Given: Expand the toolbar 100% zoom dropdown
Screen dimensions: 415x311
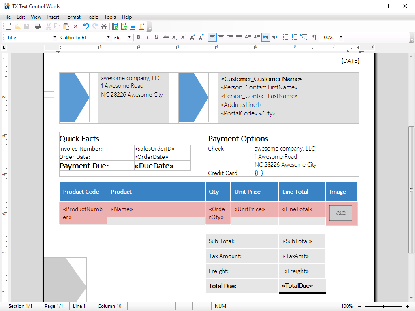Looking at the screenshot, I should click(341, 37).
